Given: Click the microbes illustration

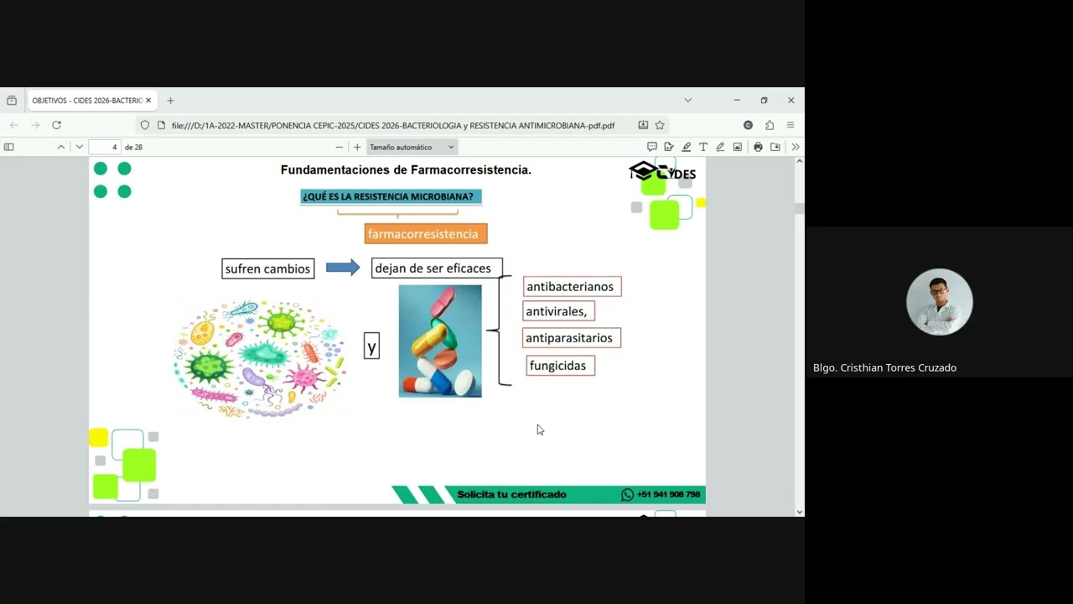Looking at the screenshot, I should [x=260, y=358].
